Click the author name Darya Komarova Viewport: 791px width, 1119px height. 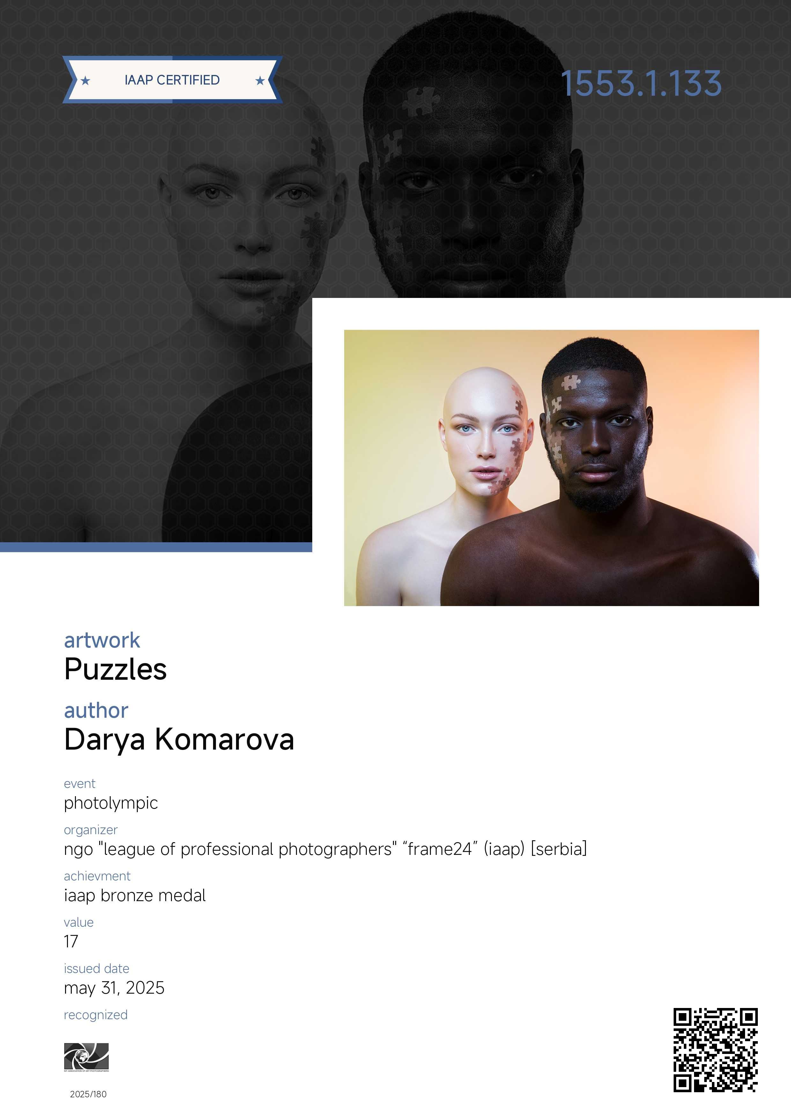179,739
